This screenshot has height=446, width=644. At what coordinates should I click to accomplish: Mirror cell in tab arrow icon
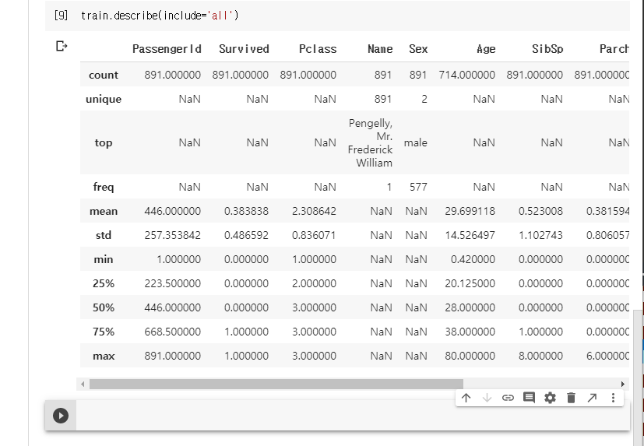pyautogui.click(x=592, y=398)
